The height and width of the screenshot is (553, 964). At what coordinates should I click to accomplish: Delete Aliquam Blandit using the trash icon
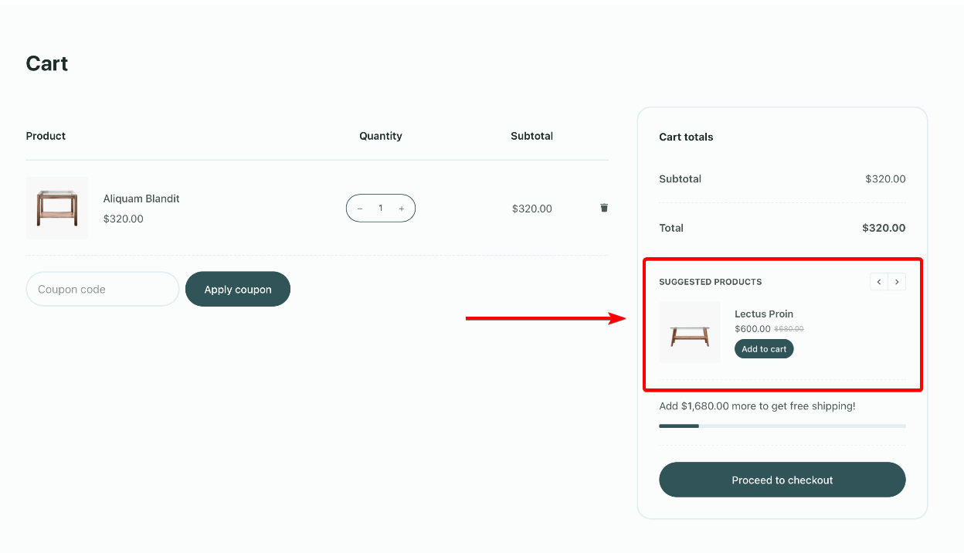604,208
